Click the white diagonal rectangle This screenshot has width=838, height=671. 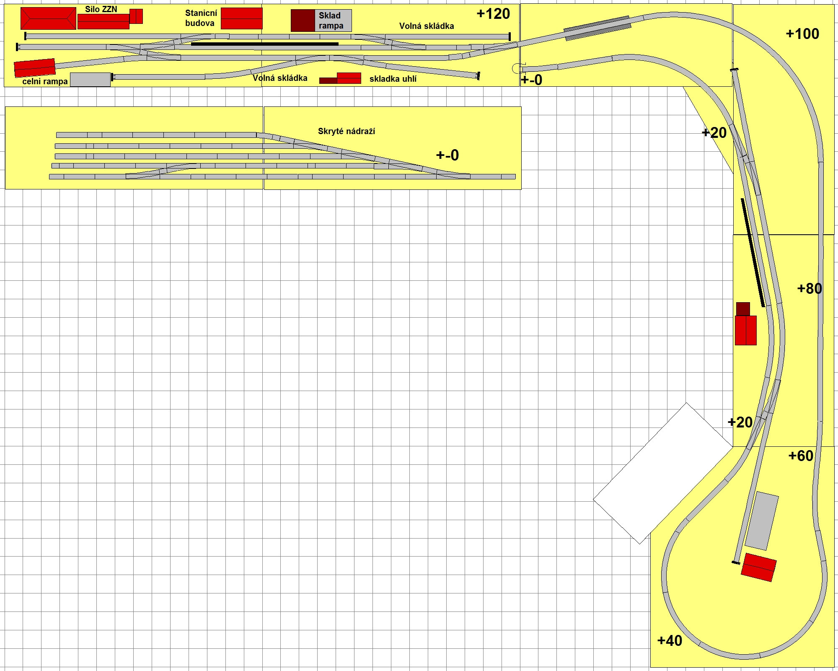(x=663, y=474)
